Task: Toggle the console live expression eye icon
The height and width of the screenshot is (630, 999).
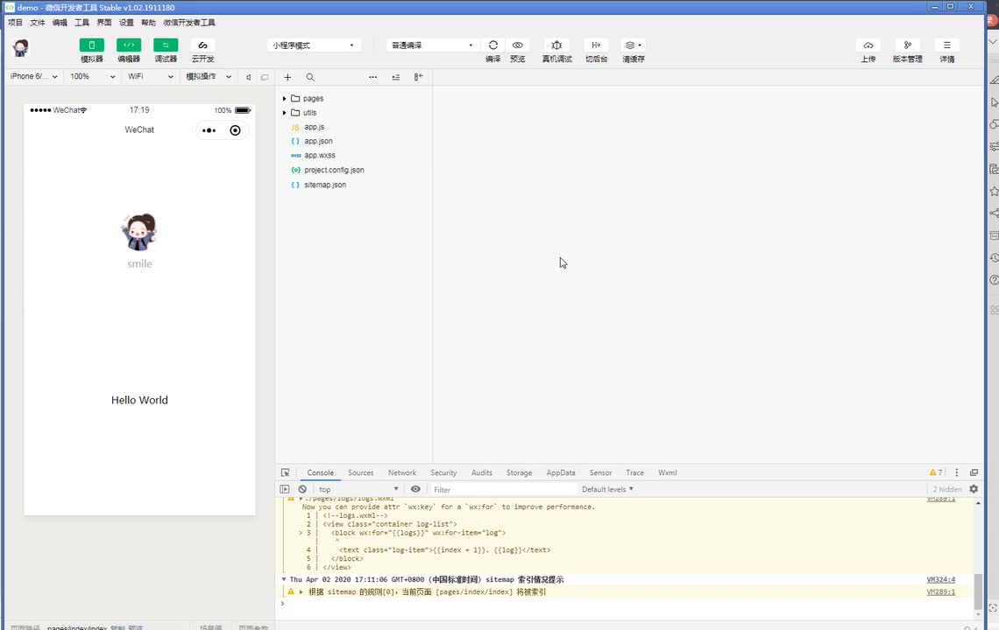Action: pyautogui.click(x=415, y=489)
